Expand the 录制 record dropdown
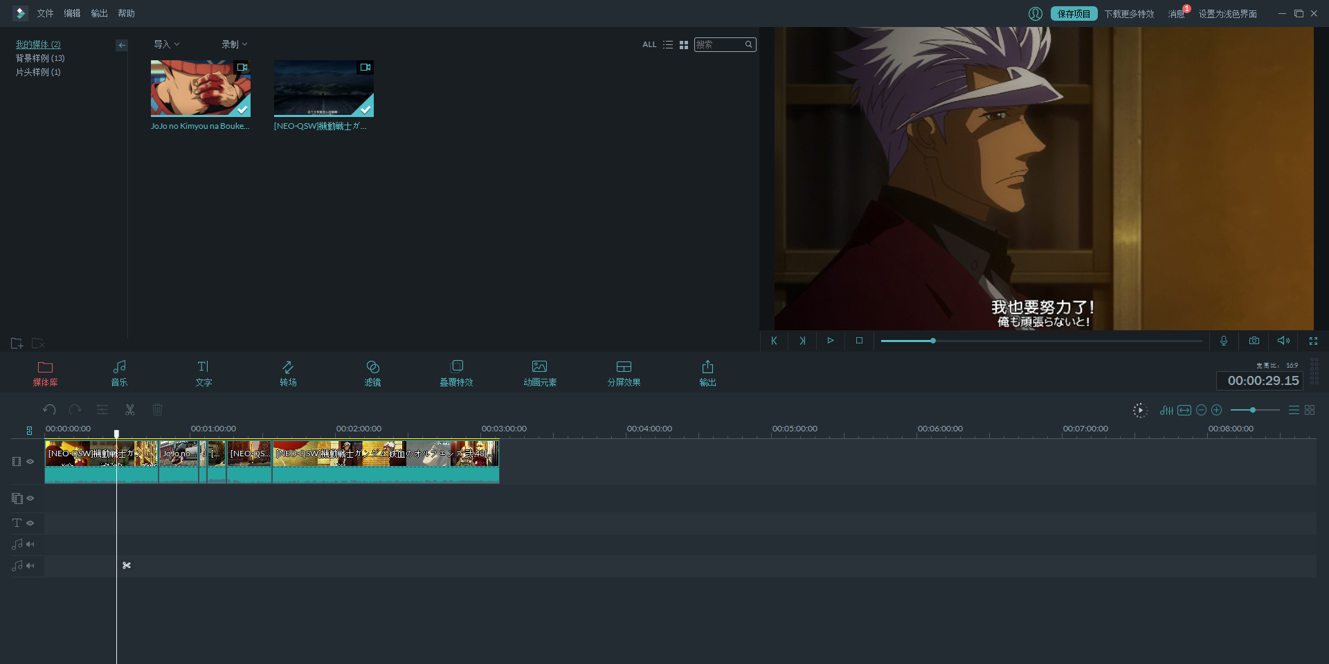The height and width of the screenshot is (664, 1329). [234, 44]
